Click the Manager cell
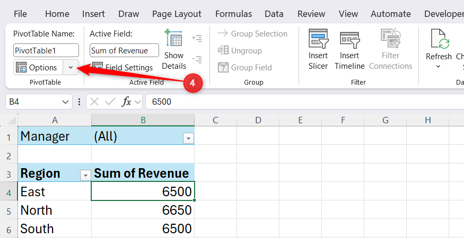The width and height of the screenshot is (464, 238). point(55,136)
